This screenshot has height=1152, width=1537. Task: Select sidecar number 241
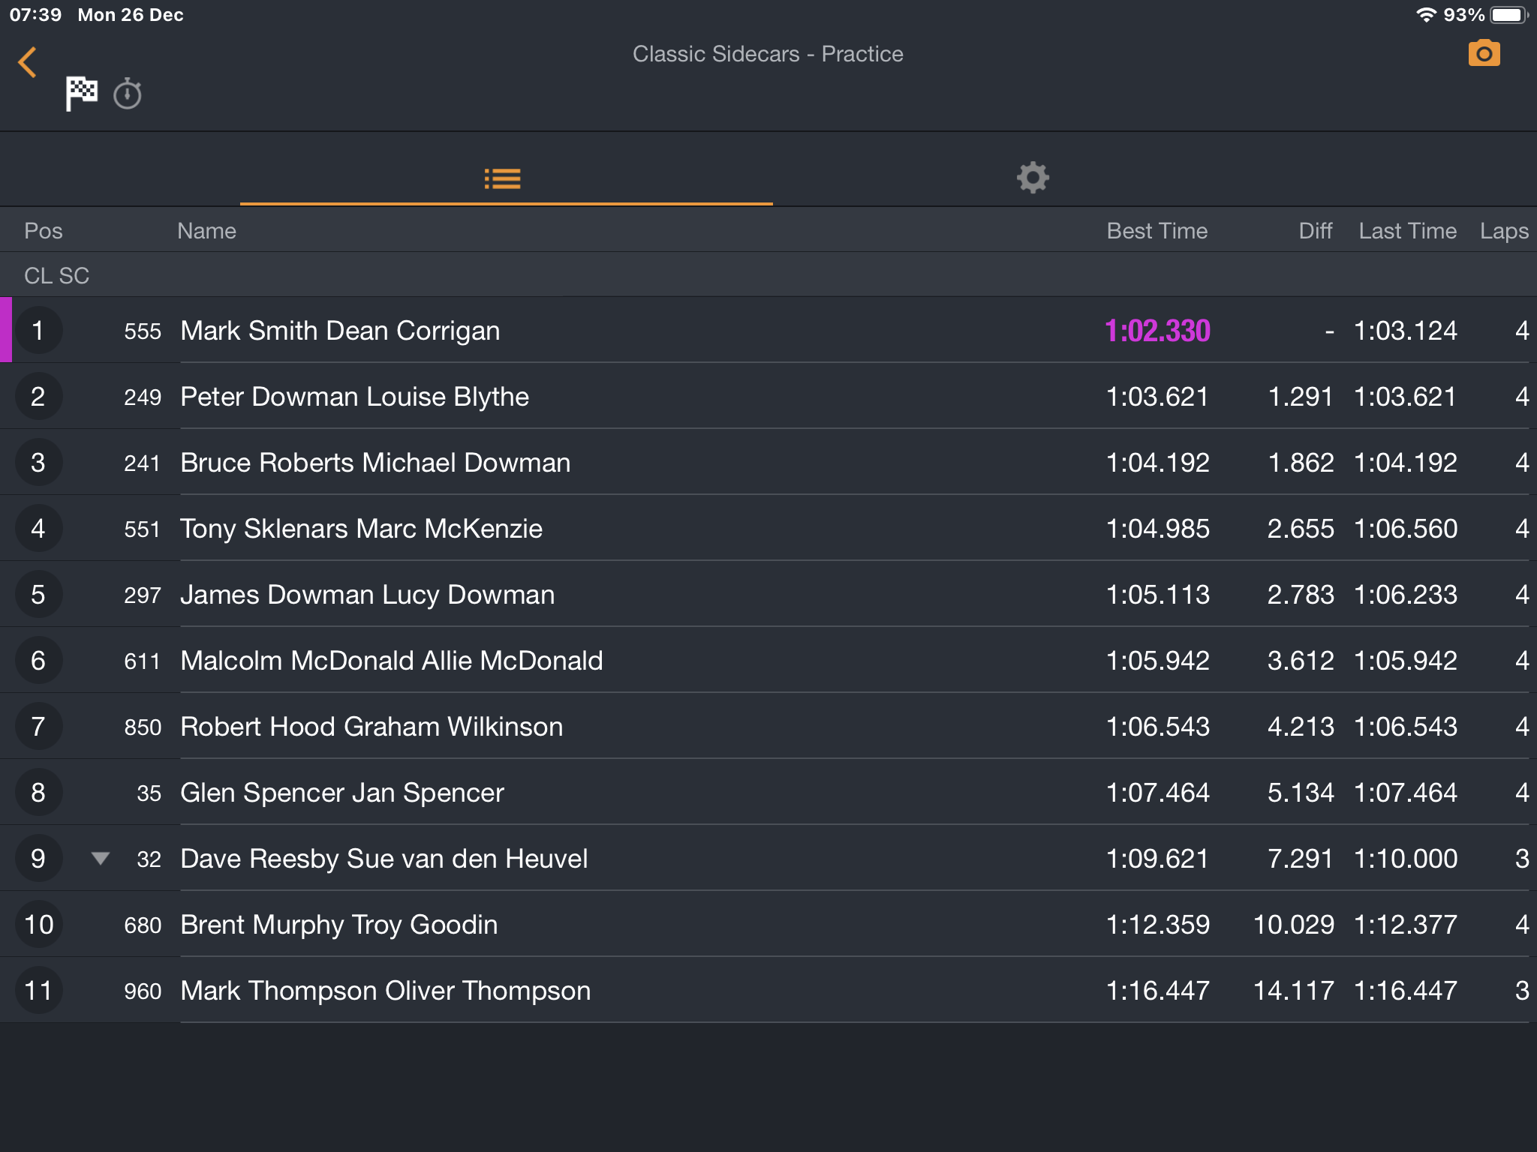pos(143,463)
